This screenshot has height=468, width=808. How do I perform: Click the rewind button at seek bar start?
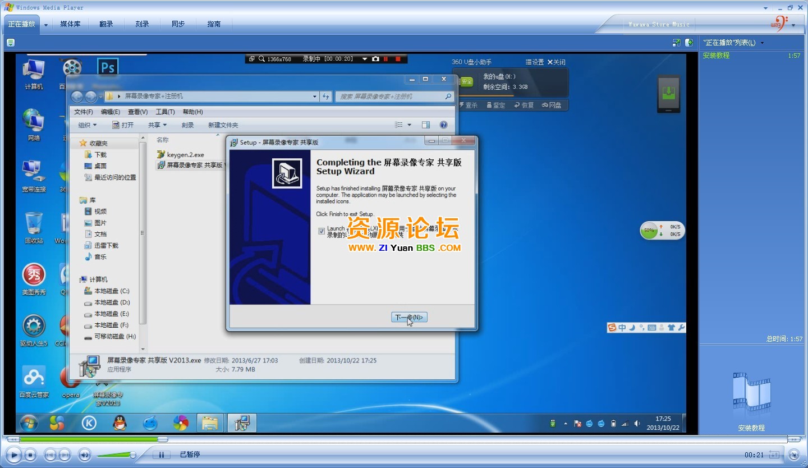pyautogui.click(x=12, y=439)
